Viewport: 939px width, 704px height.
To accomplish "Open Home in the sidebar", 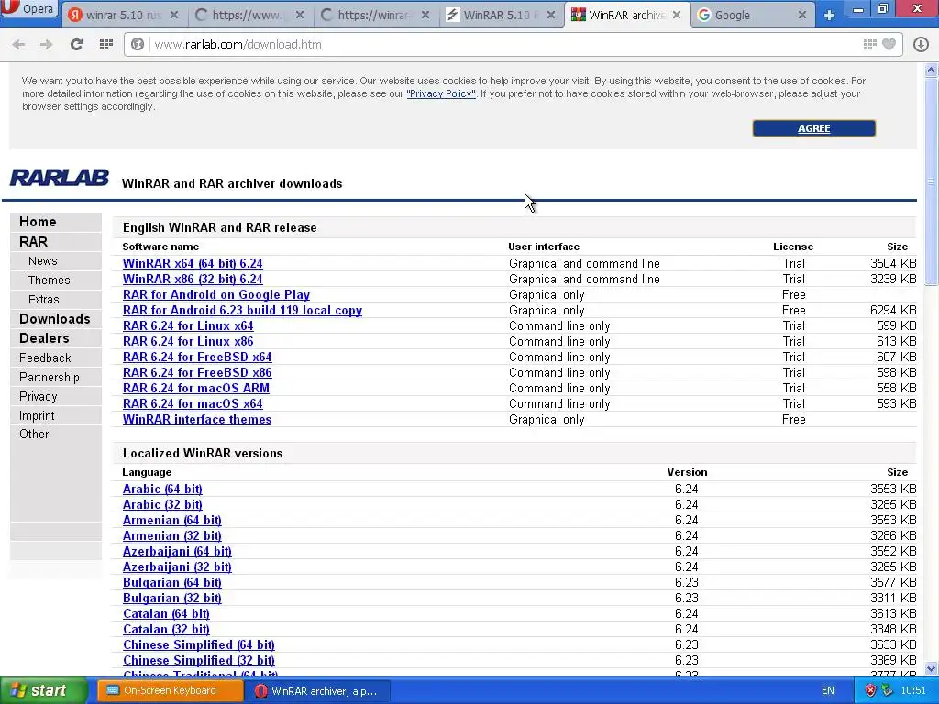I will (38, 222).
